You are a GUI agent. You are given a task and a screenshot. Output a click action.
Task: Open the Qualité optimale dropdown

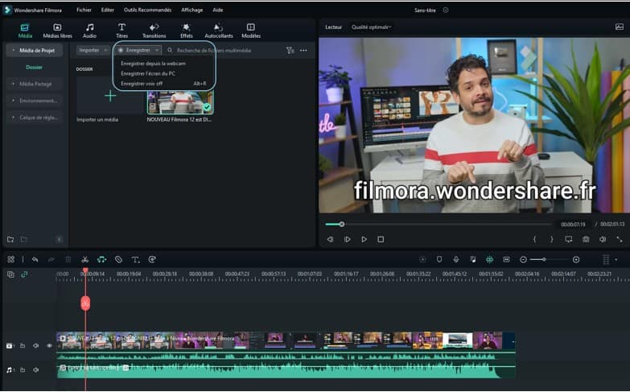(x=371, y=27)
